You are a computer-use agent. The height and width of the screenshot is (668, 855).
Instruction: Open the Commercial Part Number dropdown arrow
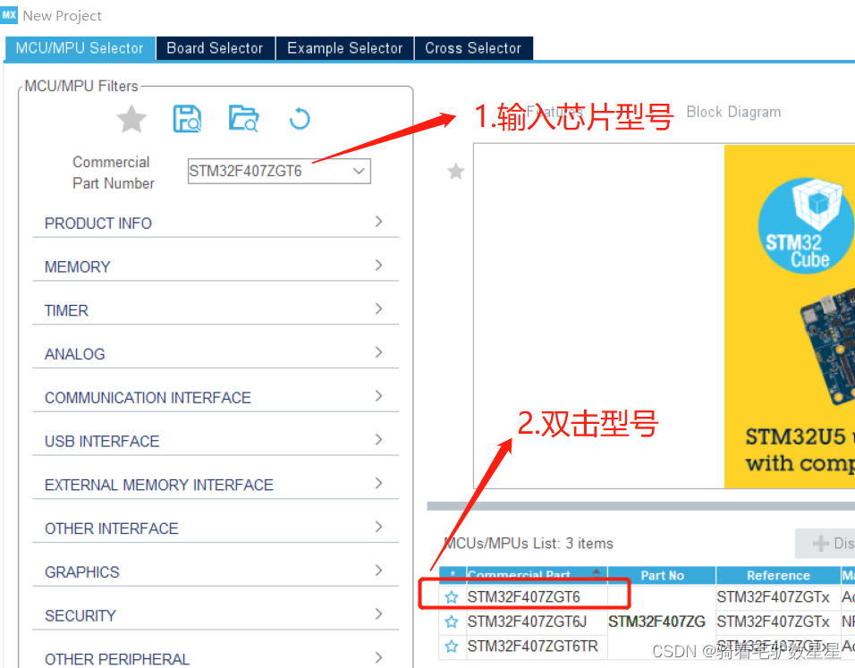coord(359,171)
